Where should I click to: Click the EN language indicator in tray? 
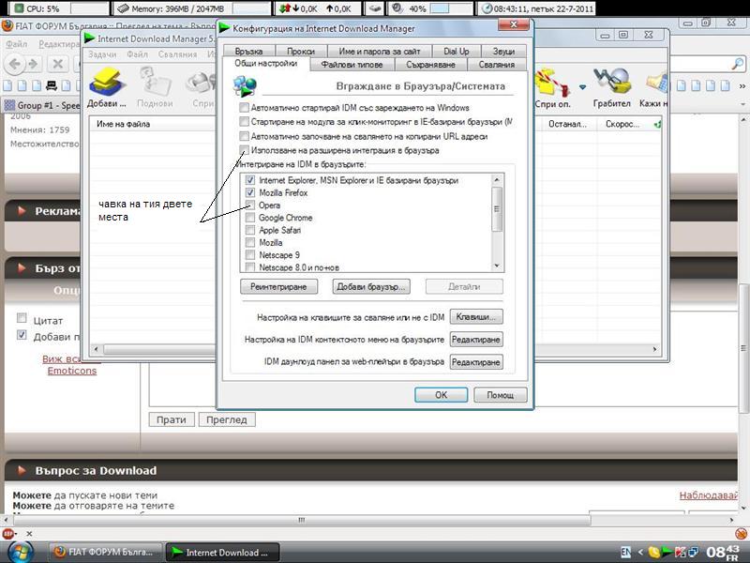click(625, 552)
